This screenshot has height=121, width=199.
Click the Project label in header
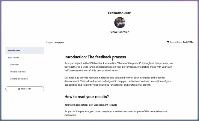click(x=49, y=43)
